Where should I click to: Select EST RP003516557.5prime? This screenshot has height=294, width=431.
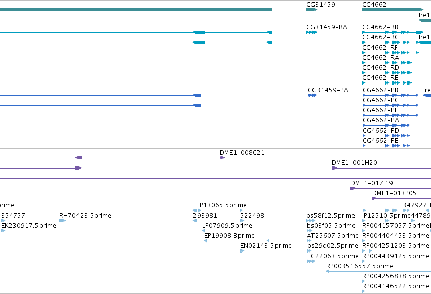pyautogui.click(x=360, y=266)
